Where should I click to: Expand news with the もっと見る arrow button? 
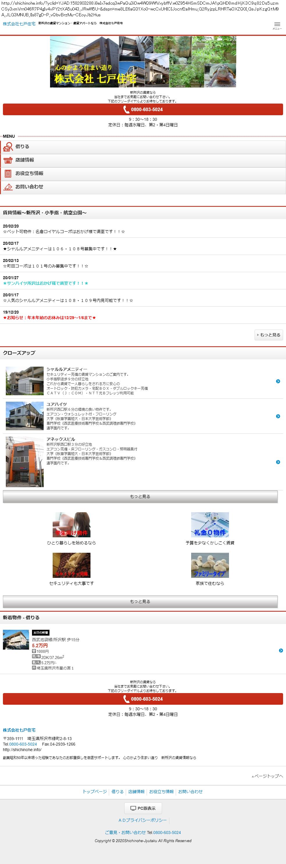pyautogui.click(x=269, y=335)
